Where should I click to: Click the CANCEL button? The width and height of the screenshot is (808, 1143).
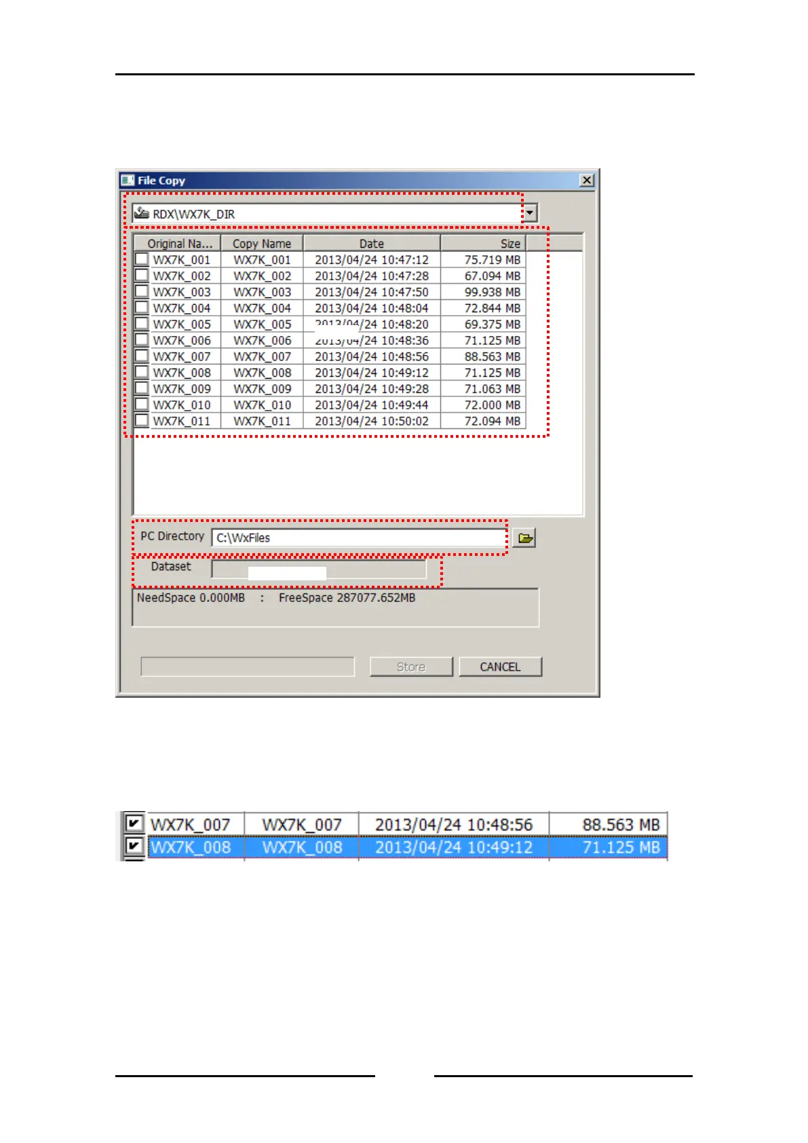pos(500,667)
